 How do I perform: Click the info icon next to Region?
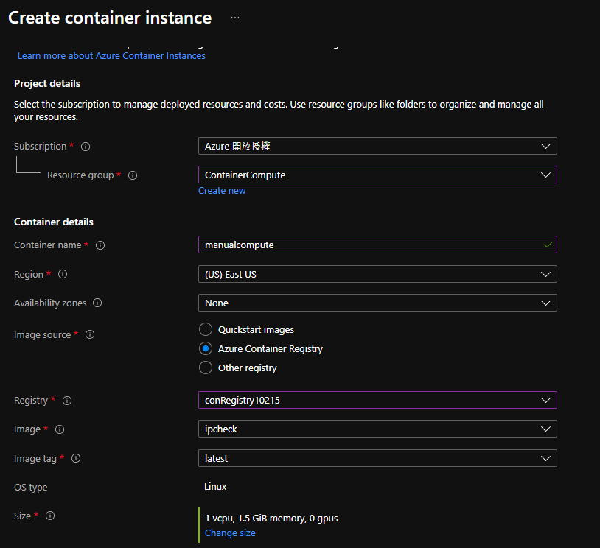[x=63, y=275]
